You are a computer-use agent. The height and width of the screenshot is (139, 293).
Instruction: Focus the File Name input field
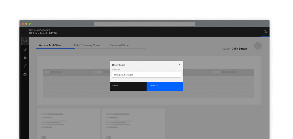(x=146, y=75)
